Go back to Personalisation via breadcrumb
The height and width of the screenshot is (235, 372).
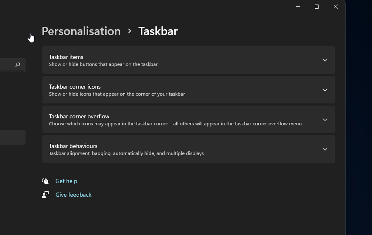pos(81,31)
